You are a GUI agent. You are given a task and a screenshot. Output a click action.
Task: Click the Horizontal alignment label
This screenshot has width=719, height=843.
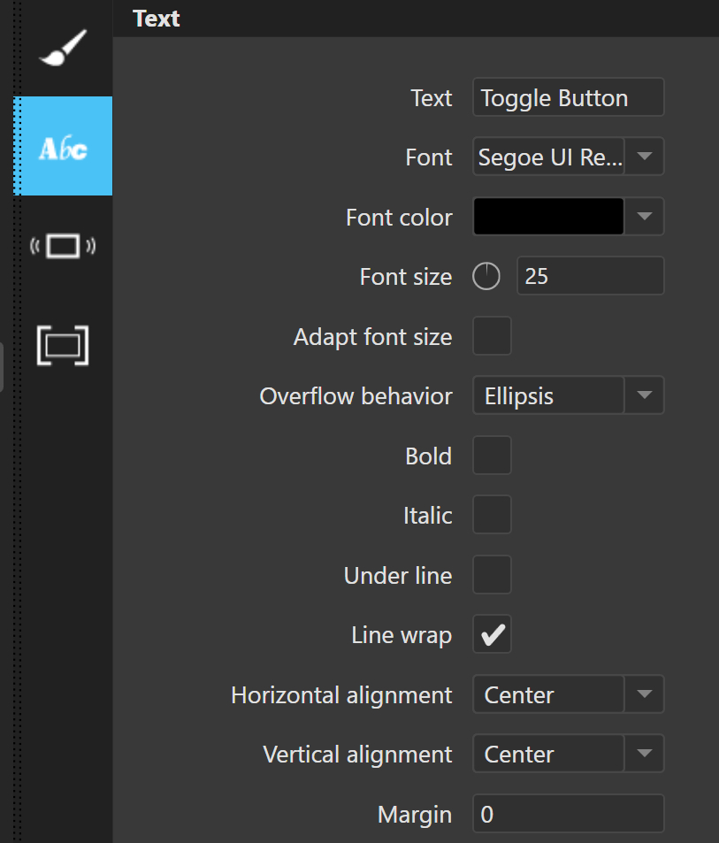[x=341, y=695]
